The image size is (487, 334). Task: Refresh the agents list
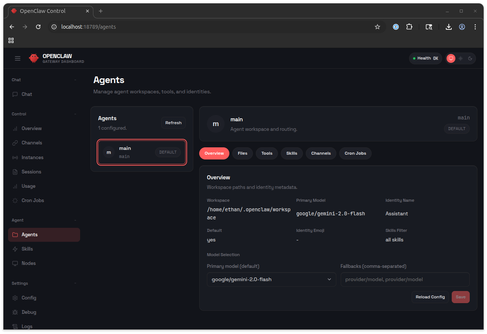(173, 122)
